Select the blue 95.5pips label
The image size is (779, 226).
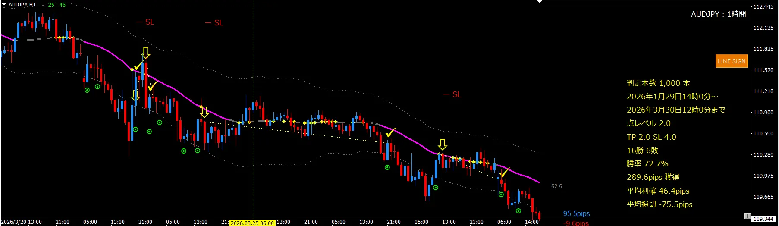coord(576,214)
